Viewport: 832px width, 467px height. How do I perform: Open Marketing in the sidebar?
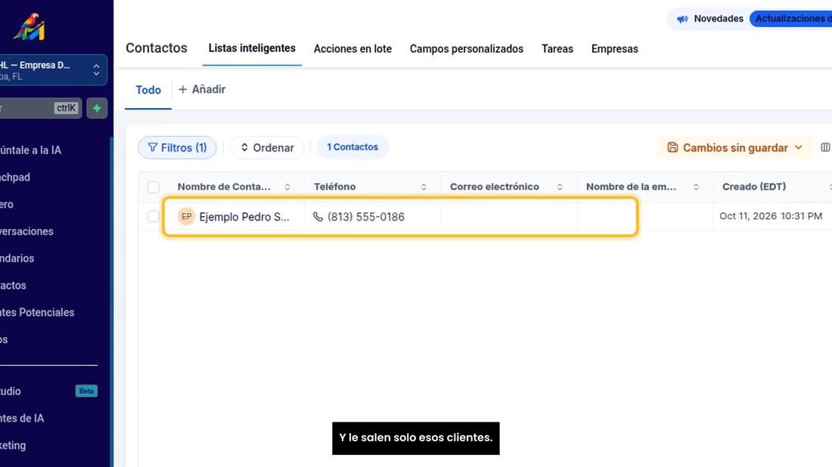[14, 445]
